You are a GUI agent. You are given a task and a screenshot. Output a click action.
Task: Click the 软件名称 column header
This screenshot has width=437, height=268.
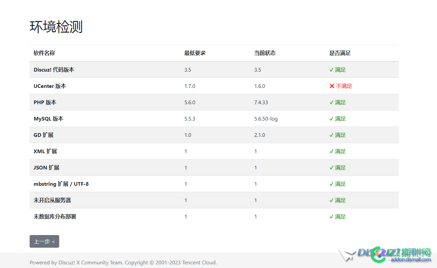44,53
